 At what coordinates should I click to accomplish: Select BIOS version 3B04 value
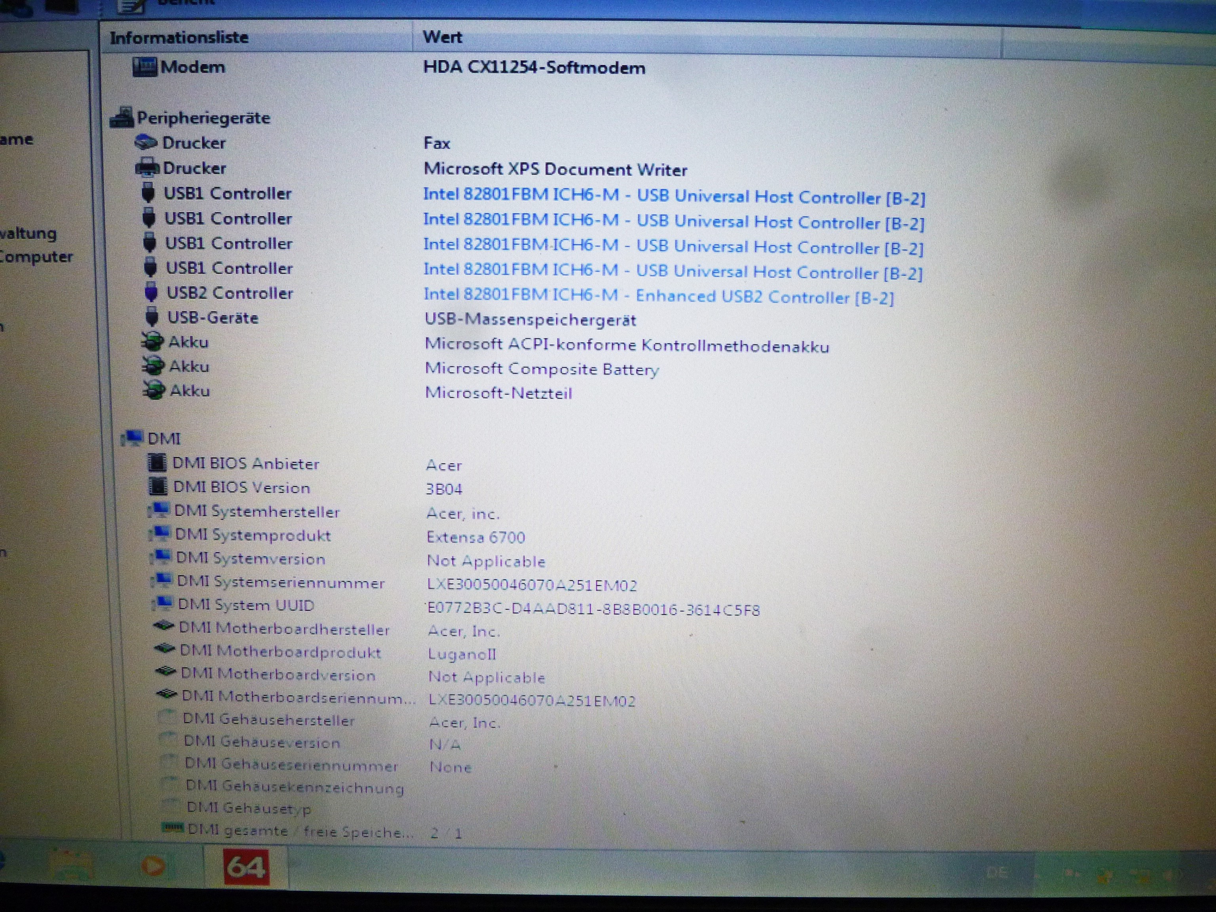tap(444, 489)
